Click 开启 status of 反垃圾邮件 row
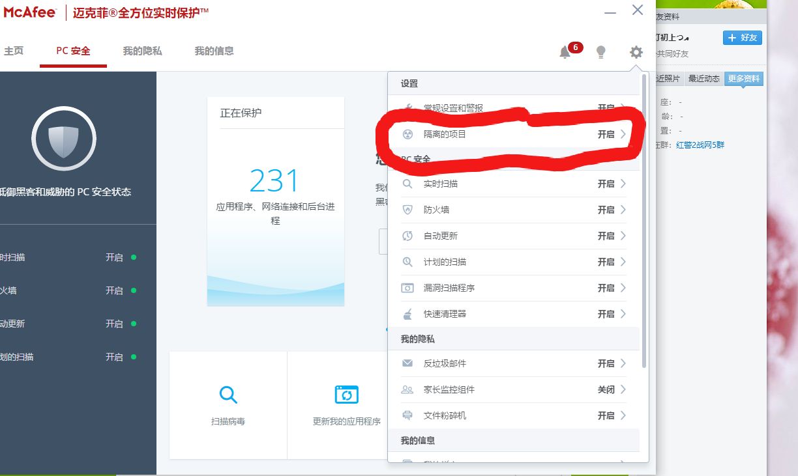Image resolution: width=798 pixels, height=476 pixels. tap(606, 363)
